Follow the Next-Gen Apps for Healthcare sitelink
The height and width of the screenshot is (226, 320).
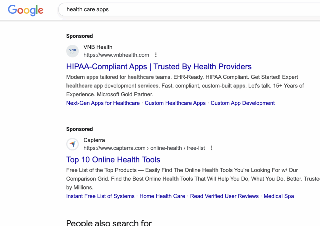(x=103, y=103)
